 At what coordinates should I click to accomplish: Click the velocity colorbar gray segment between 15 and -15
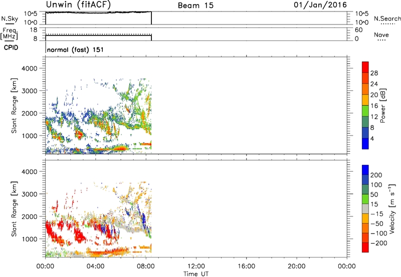pos(365,208)
